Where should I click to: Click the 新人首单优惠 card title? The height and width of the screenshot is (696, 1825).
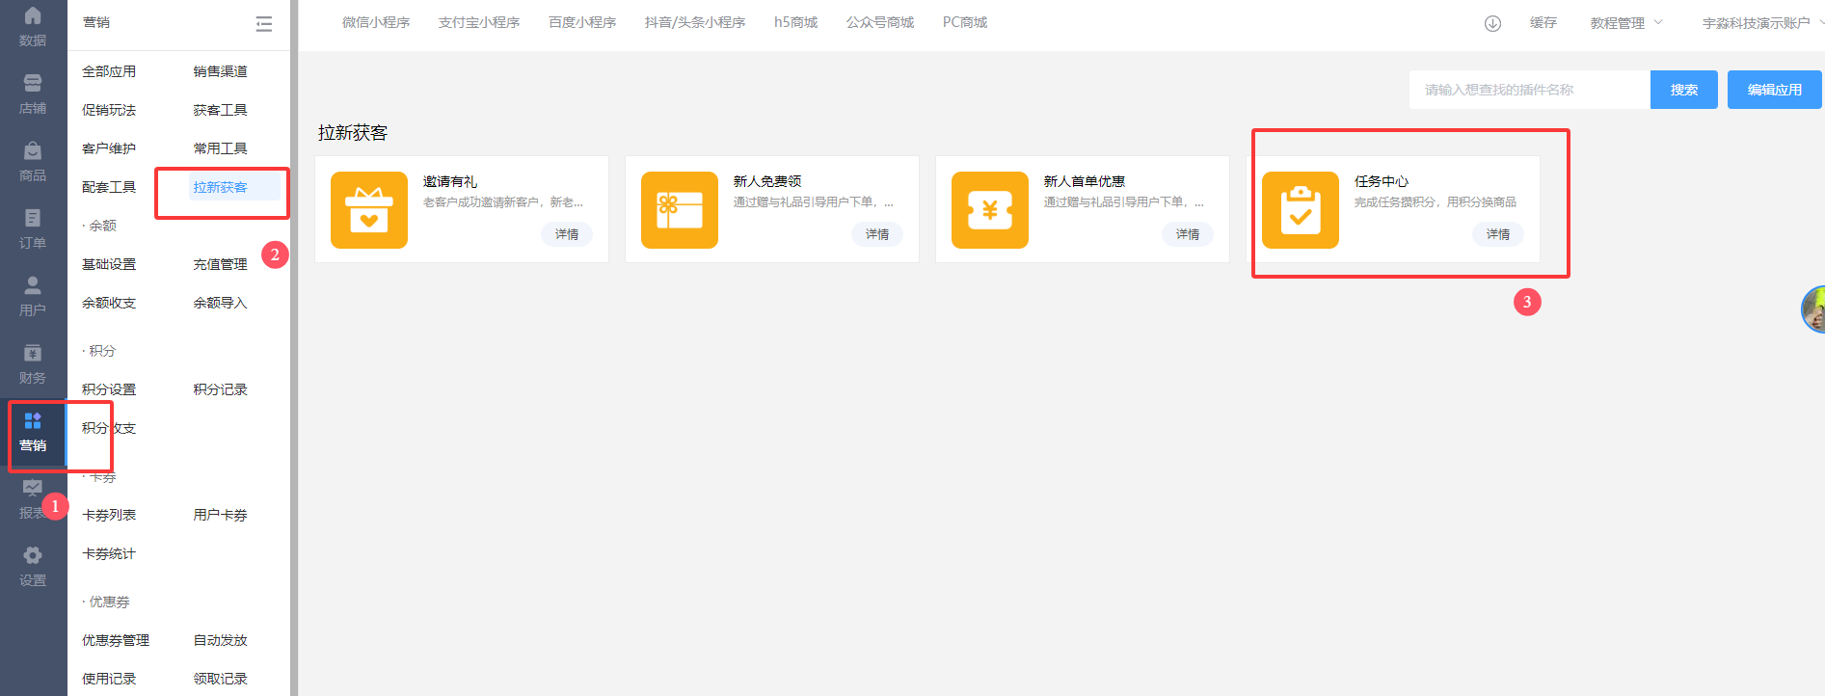[1085, 181]
